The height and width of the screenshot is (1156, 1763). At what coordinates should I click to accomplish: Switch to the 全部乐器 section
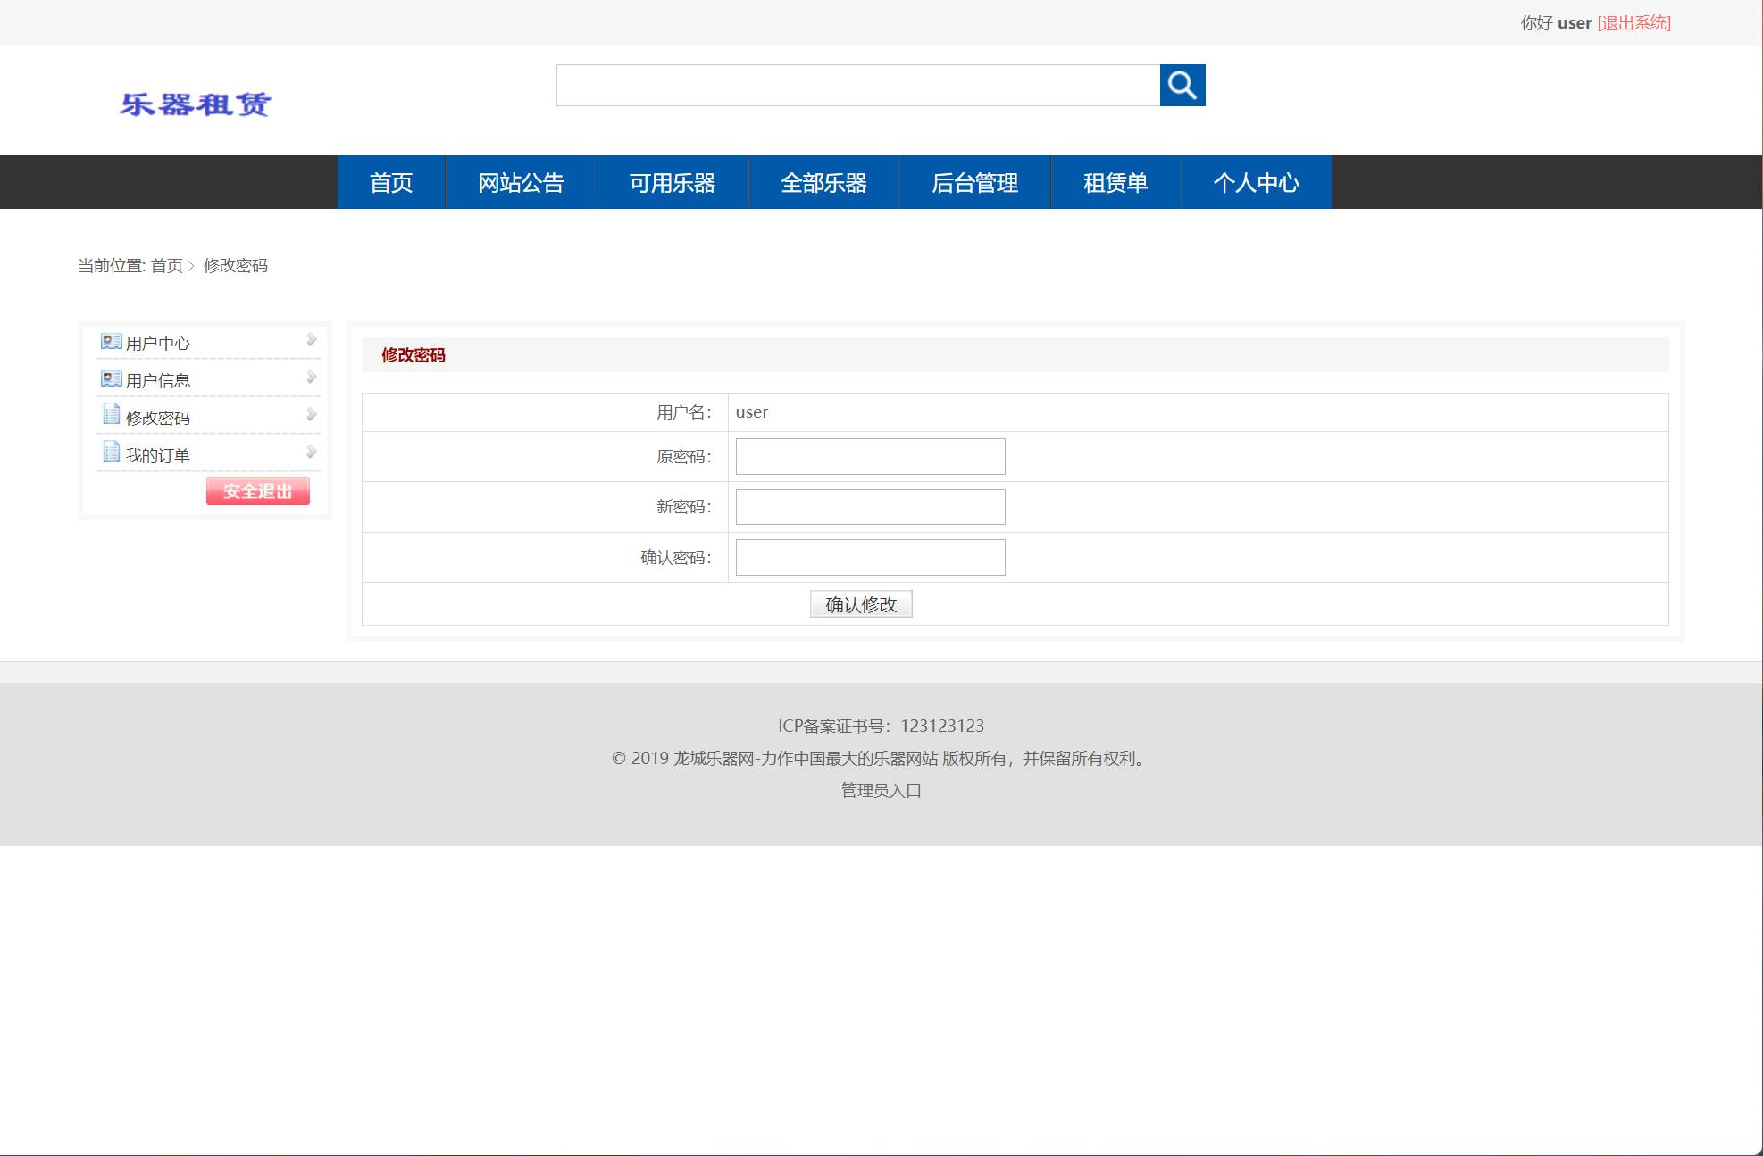tap(823, 182)
